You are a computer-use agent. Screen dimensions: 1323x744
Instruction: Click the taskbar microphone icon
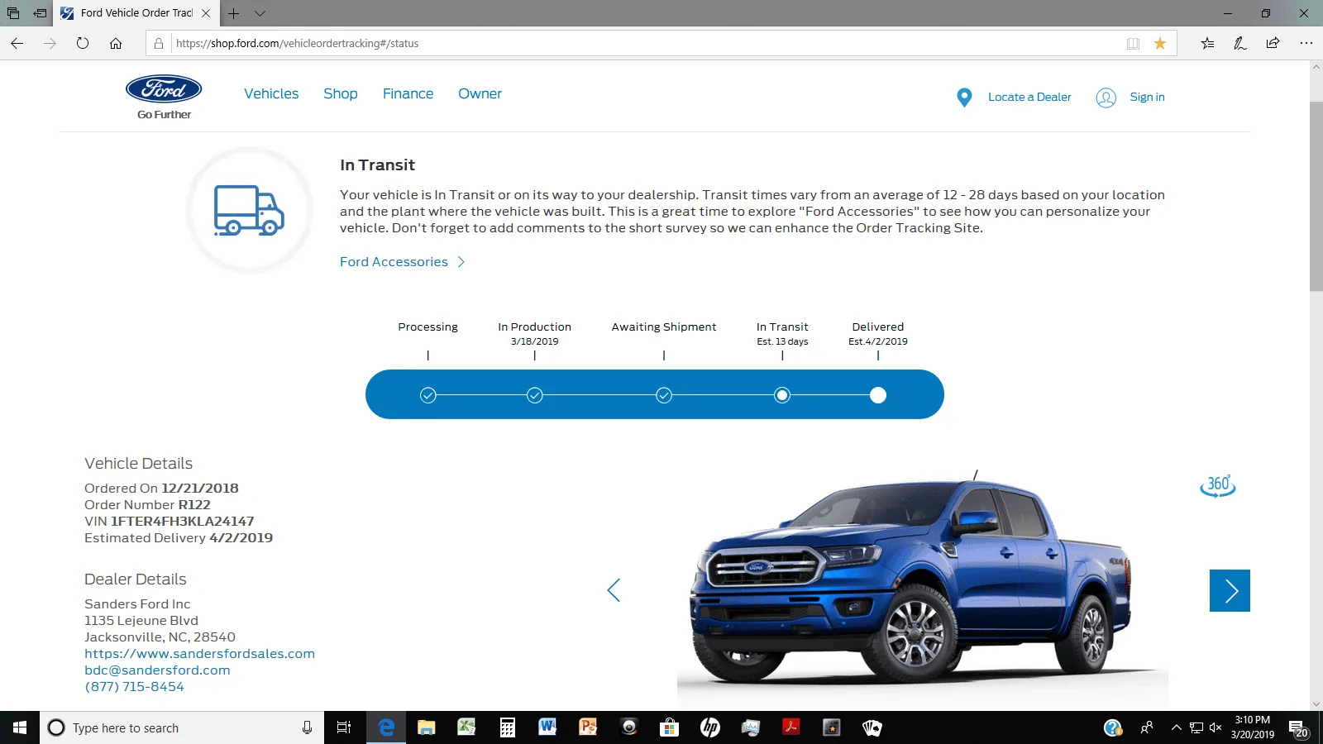(307, 727)
